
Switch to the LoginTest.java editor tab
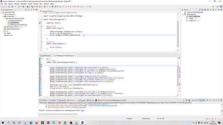(x=45, y=56)
